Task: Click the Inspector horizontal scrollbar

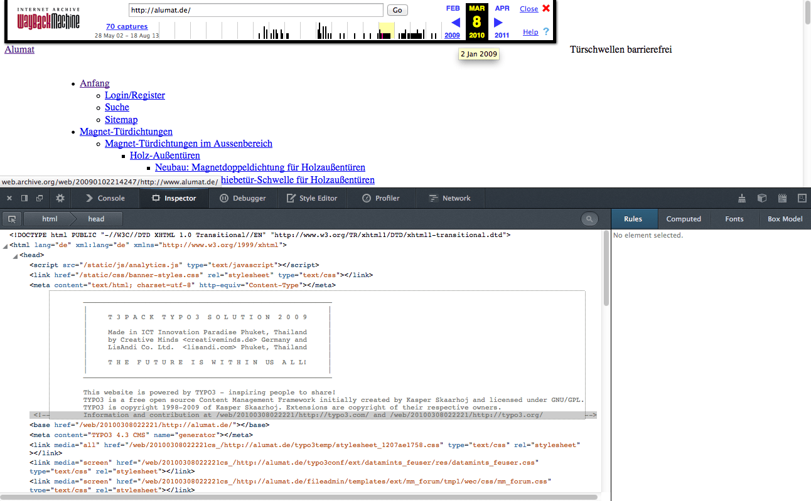Action: click(299, 497)
